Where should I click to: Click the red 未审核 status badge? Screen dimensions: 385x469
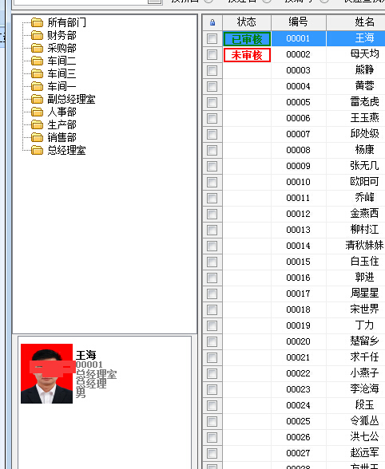point(247,55)
